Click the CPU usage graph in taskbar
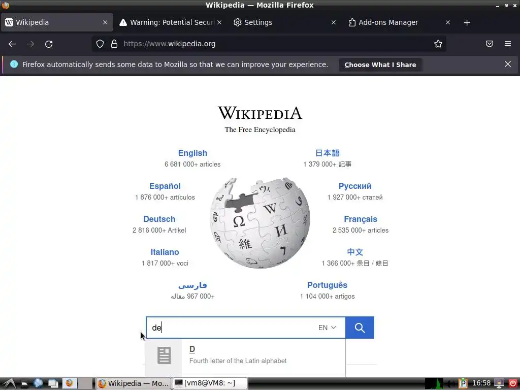The width and height of the screenshot is (520, 390). [x=434, y=383]
